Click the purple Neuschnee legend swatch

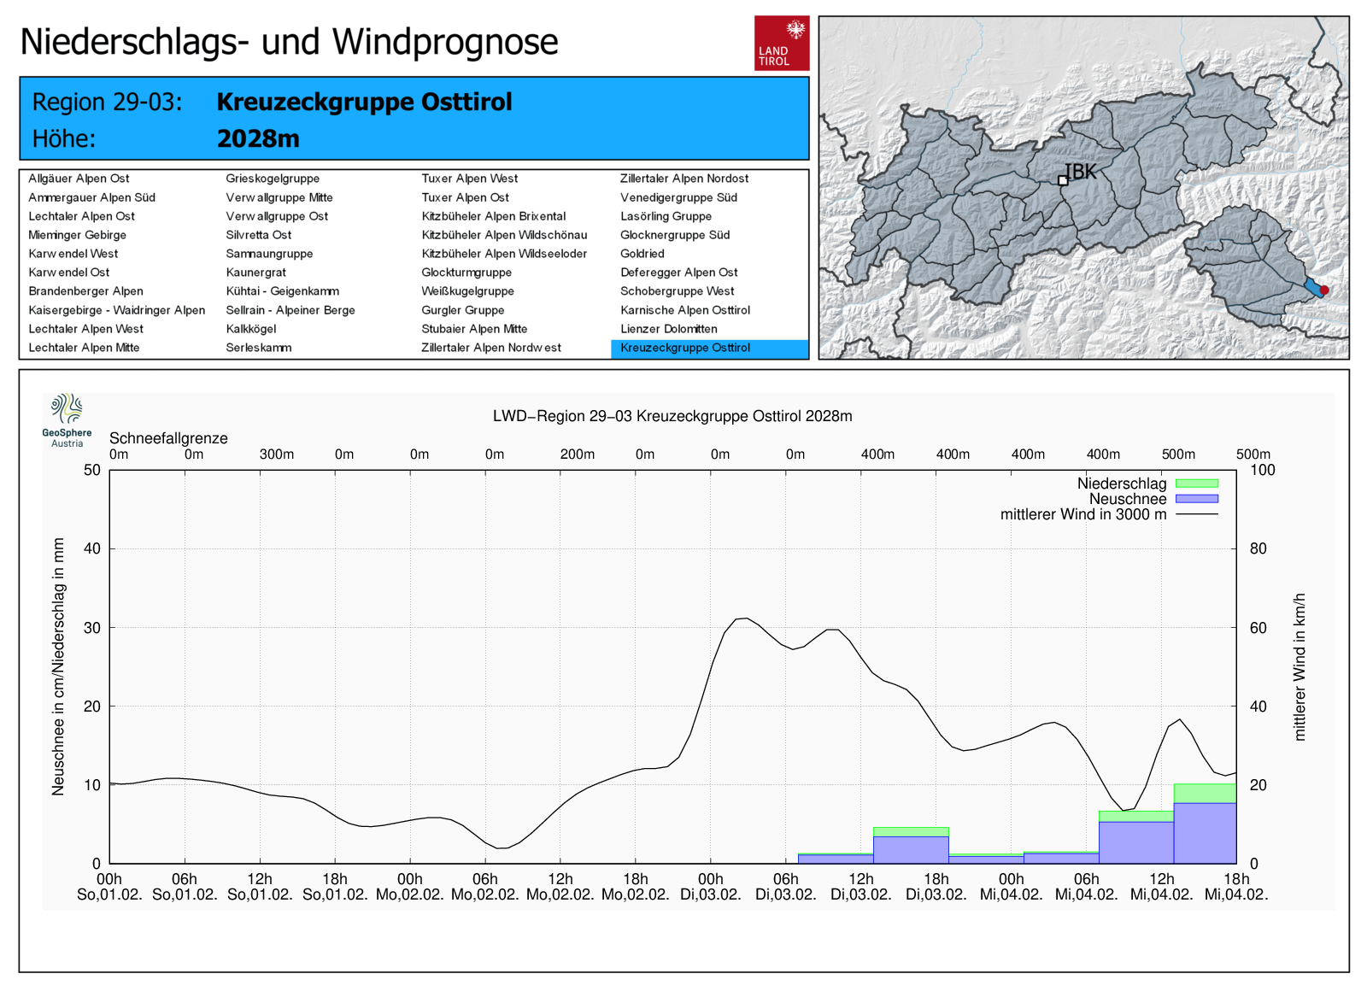1196,499
